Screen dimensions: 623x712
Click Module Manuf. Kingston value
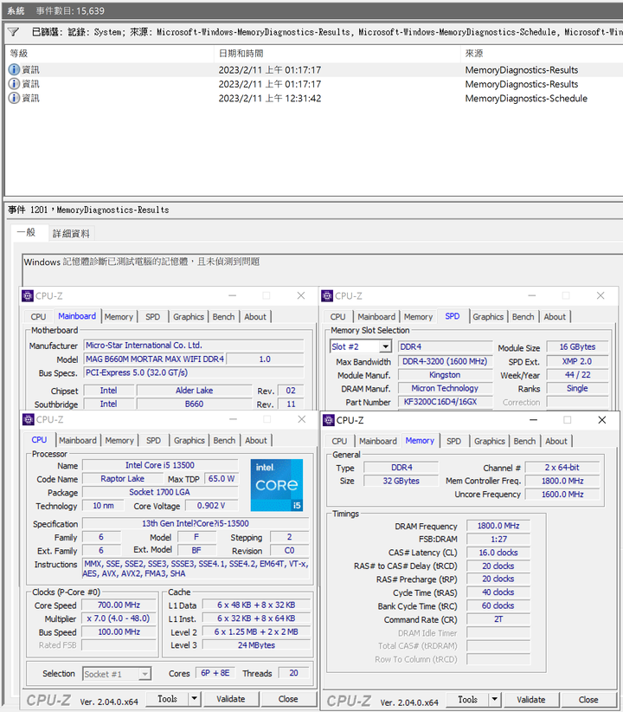tap(445, 374)
